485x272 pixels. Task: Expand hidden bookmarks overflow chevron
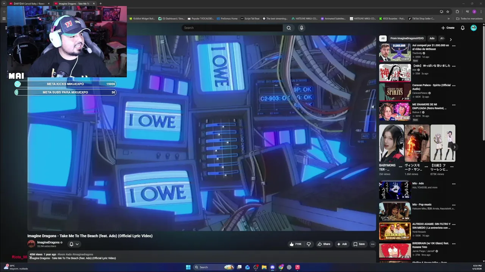(x=449, y=19)
